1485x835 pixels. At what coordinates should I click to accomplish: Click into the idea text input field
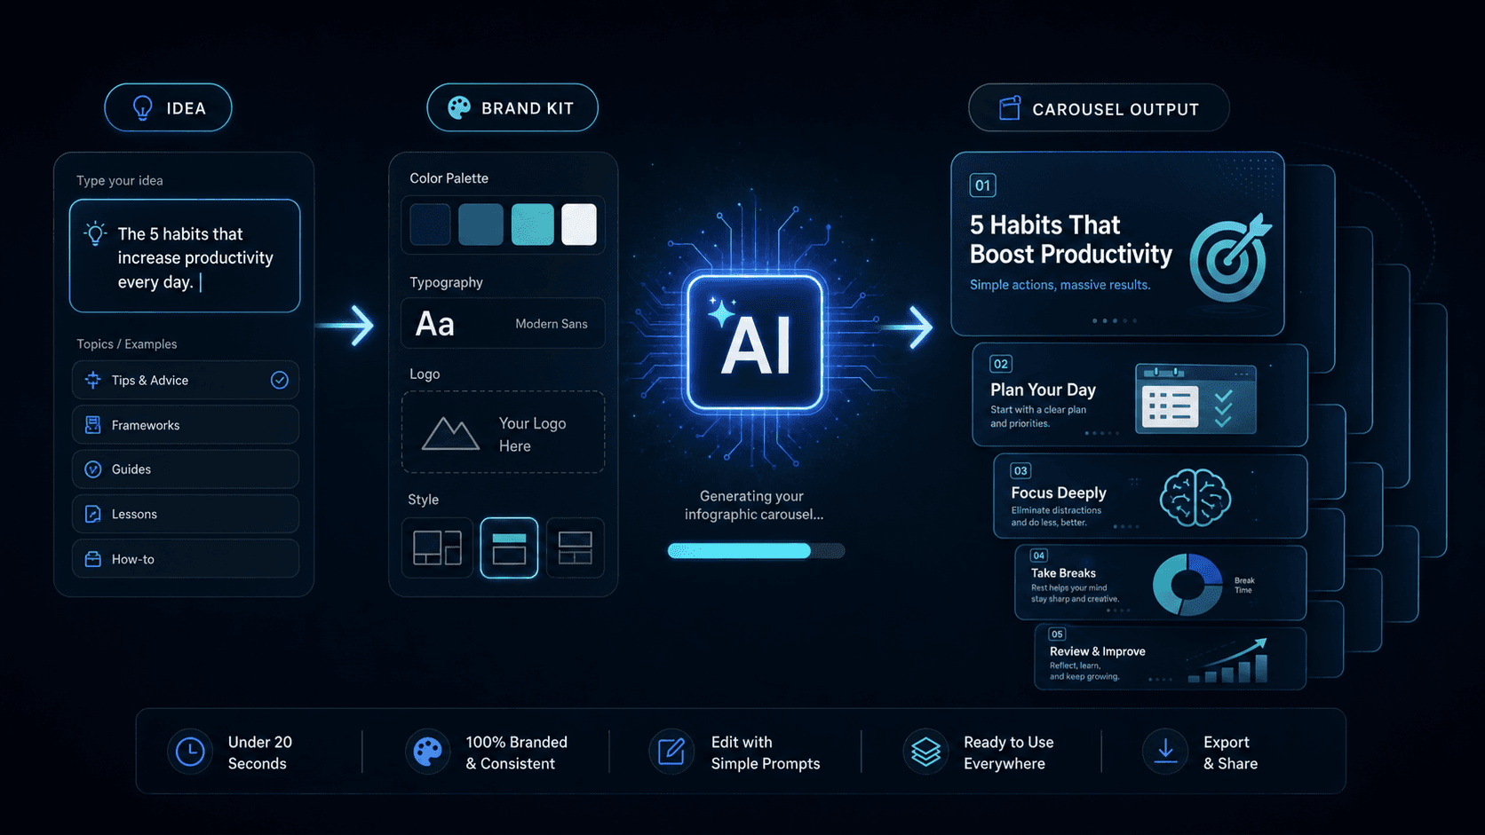point(185,256)
